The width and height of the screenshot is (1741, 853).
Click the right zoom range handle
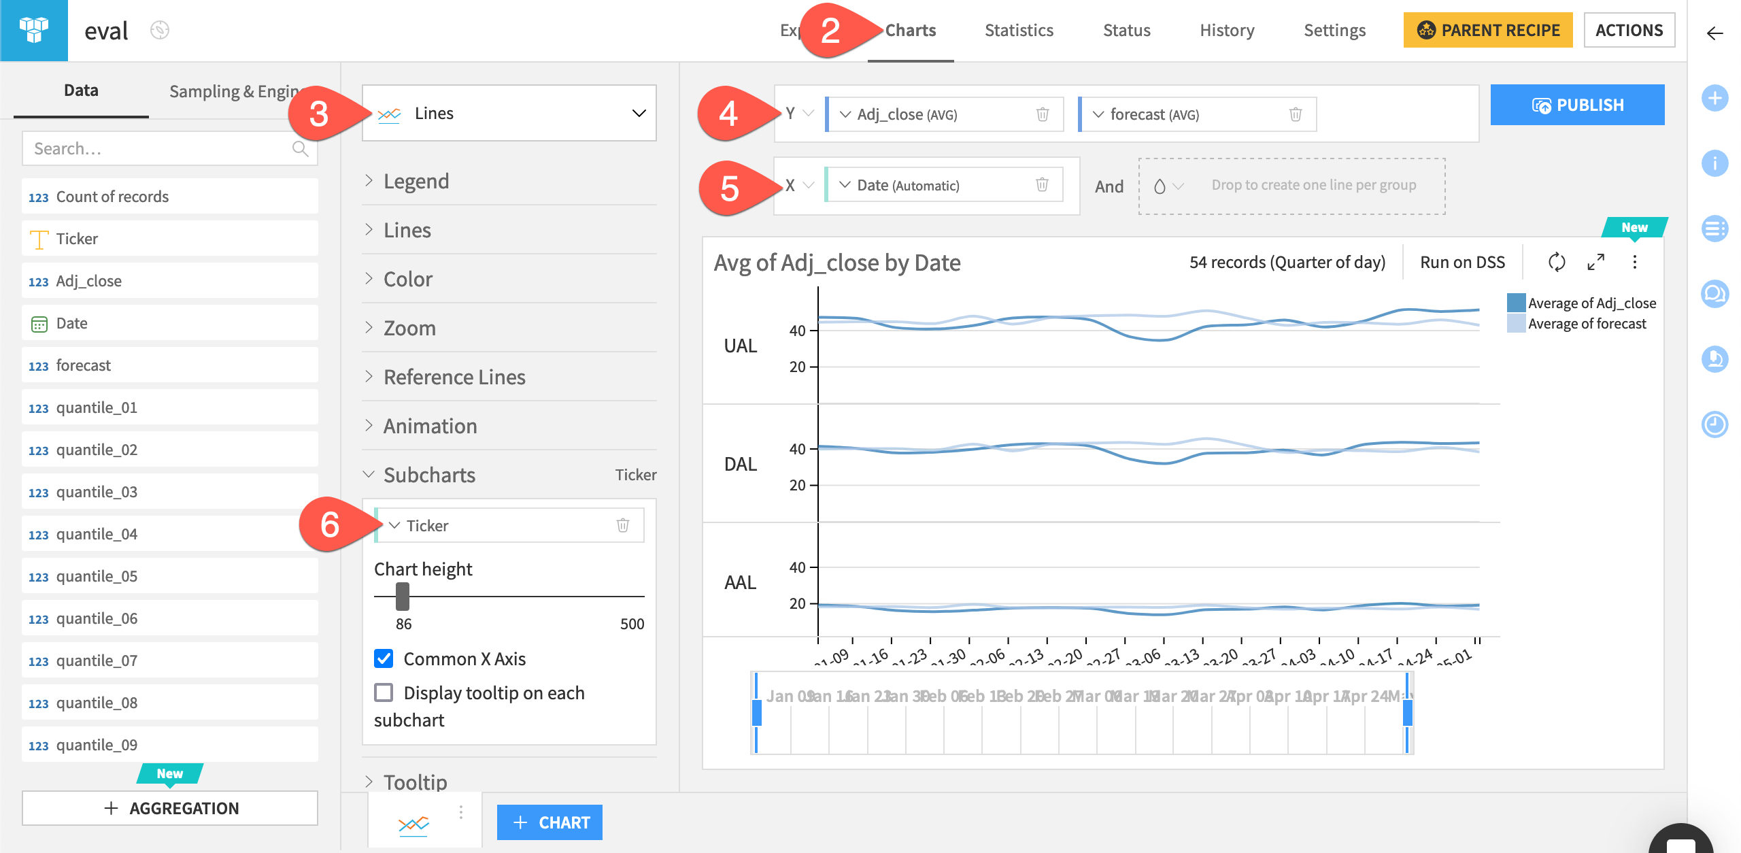click(x=1408, y=713)
